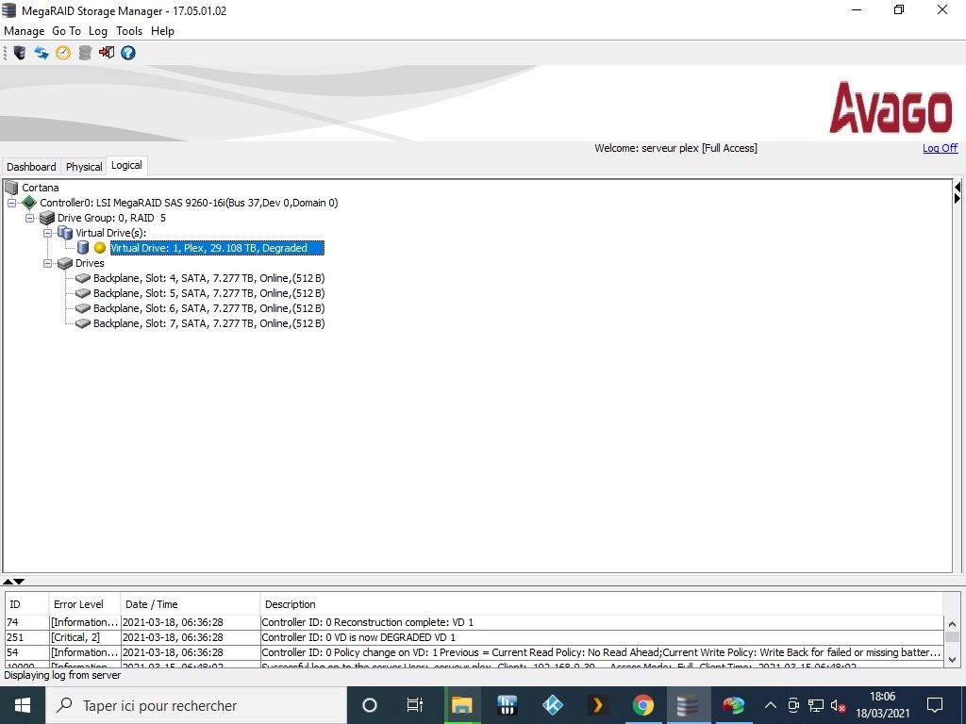Open the Manage menu

pyautogui.click(x=24, y=31)
